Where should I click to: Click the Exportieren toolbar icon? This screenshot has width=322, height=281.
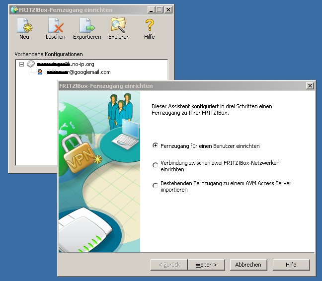[87, 26]
